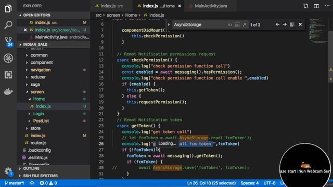Open the editor More Actions menu
This screenshot has width=333, height=187.
[327, 6]
